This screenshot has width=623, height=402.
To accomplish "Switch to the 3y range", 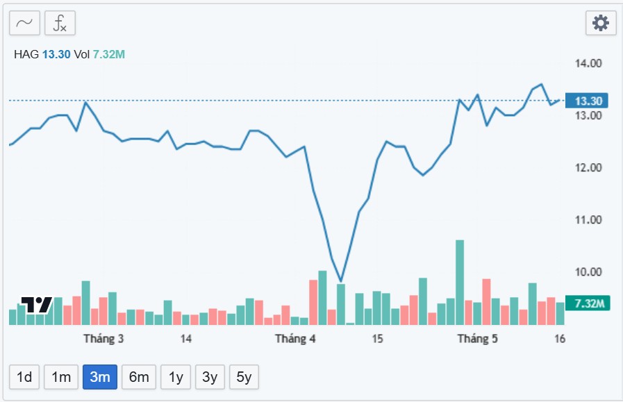I will point(209,377).
